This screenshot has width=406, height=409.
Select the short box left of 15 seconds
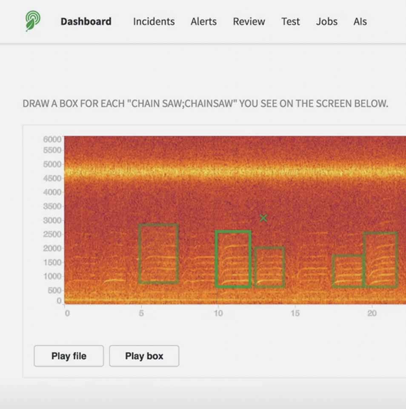tap(269, 267)
